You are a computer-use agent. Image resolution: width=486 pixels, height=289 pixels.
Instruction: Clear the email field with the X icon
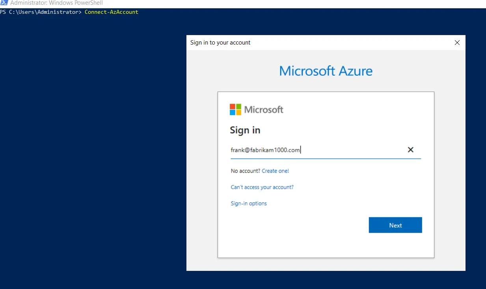pos(410,150)
